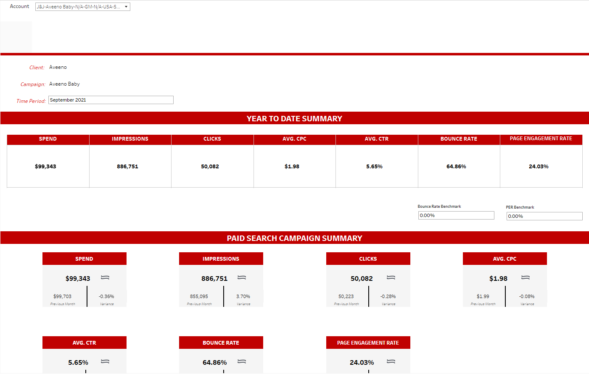The height and width of the screenshot is (374, 589).
Task: Click trend icon beside Bounce Rate 64.86% card
Action: [242, 362]
